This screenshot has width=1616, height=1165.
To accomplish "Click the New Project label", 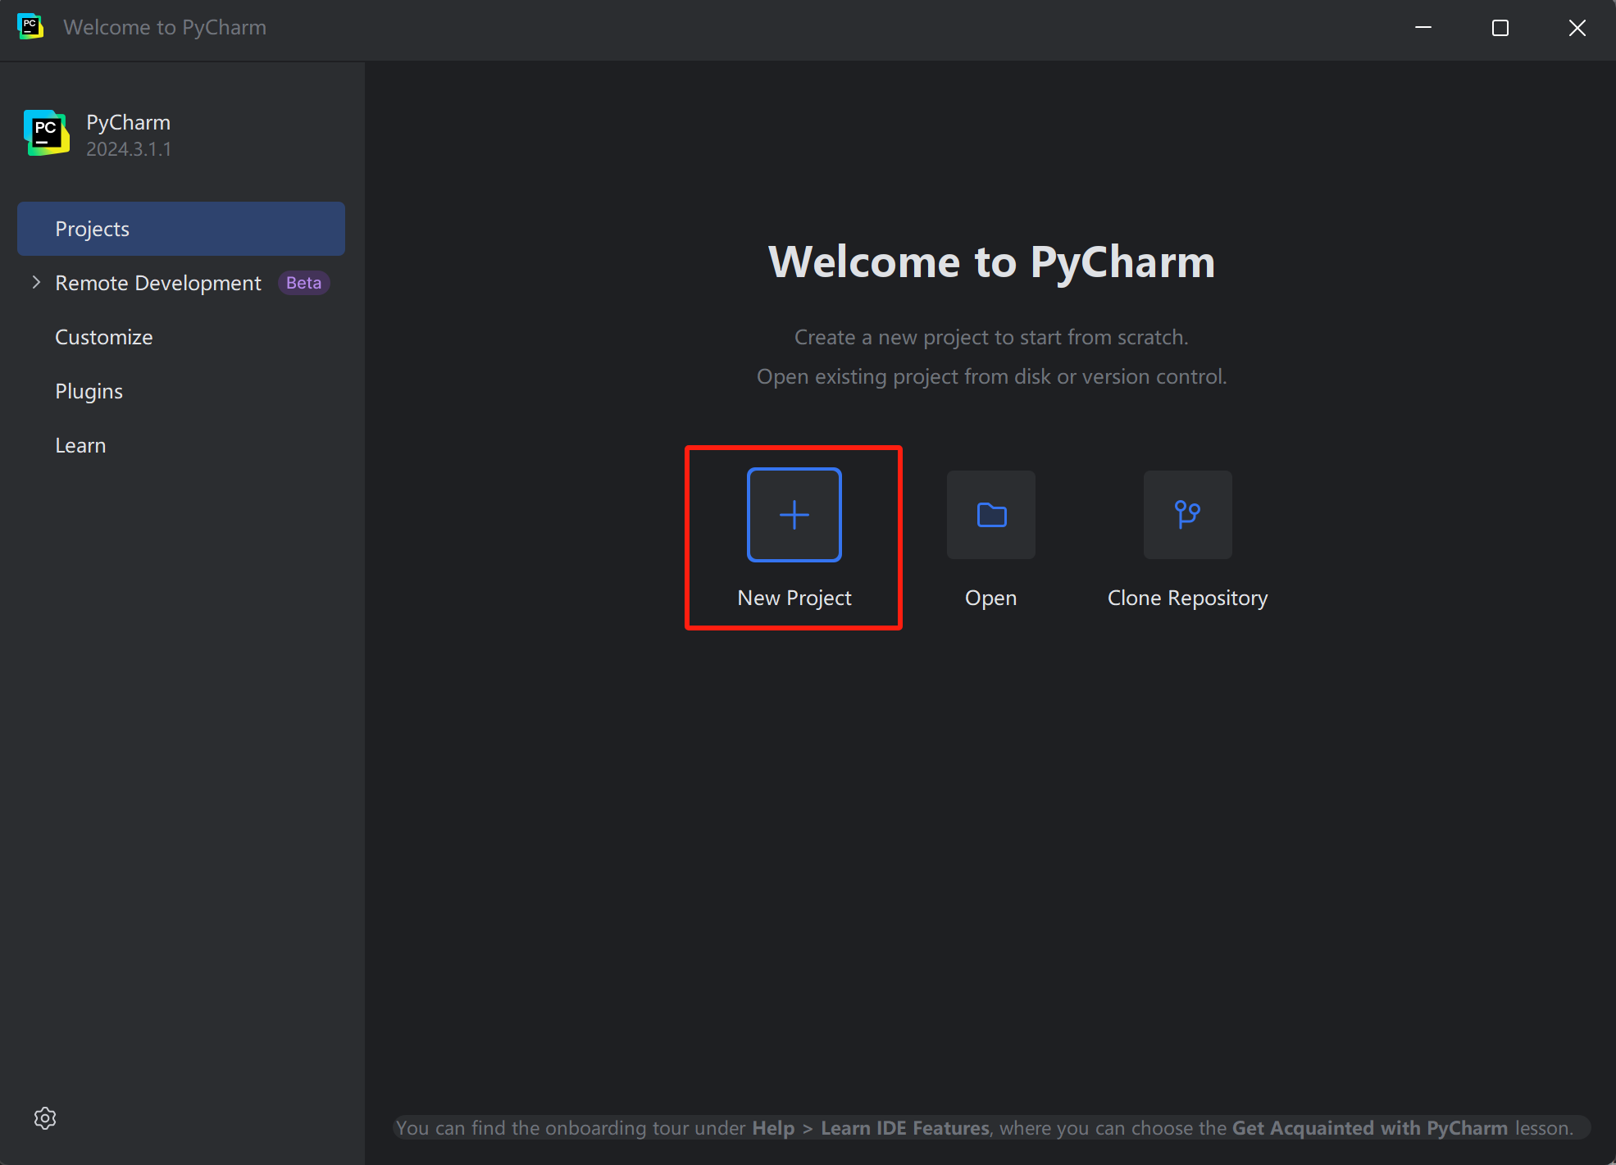I will tap(794, 598).
